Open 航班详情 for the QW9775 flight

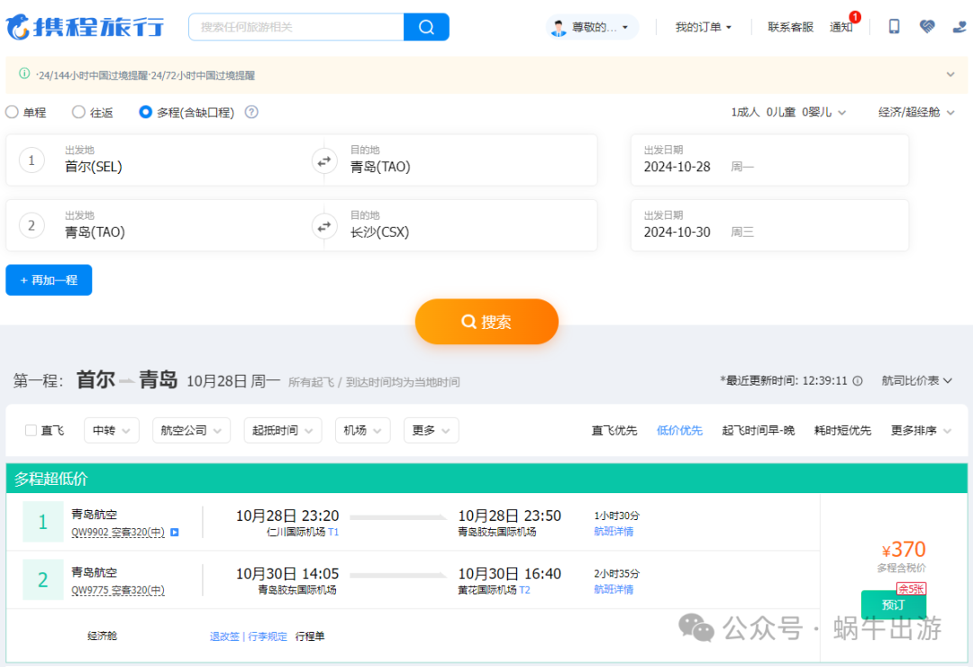614,589
